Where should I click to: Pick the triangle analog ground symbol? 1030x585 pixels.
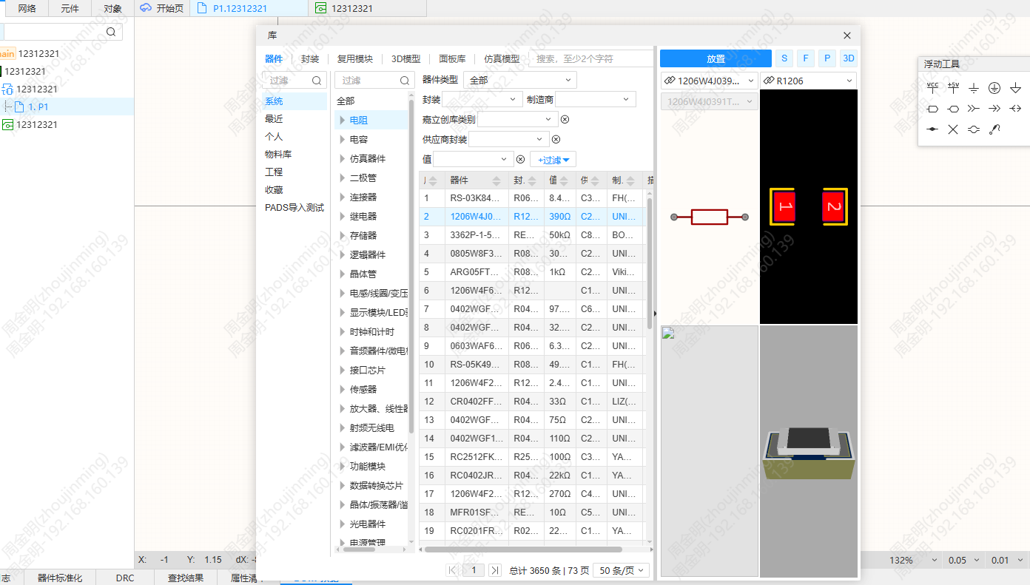pyautogui.click(x=1015, y=88)
